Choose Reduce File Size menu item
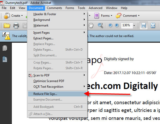Viewport: 160px width, 124px height. pos(57,94)
